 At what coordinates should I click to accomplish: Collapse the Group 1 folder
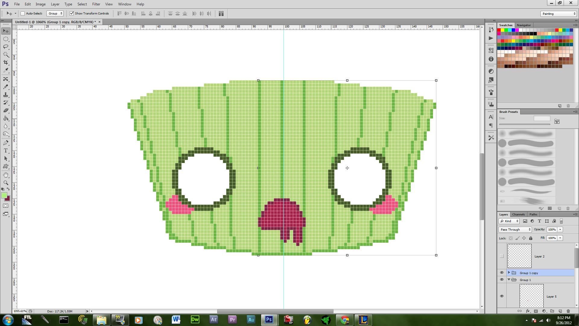509,280
